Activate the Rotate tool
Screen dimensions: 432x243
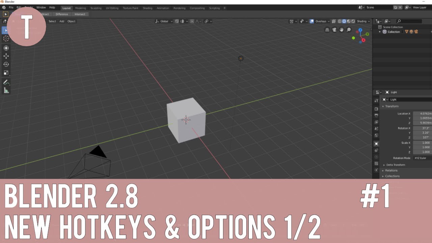(6, 64)
